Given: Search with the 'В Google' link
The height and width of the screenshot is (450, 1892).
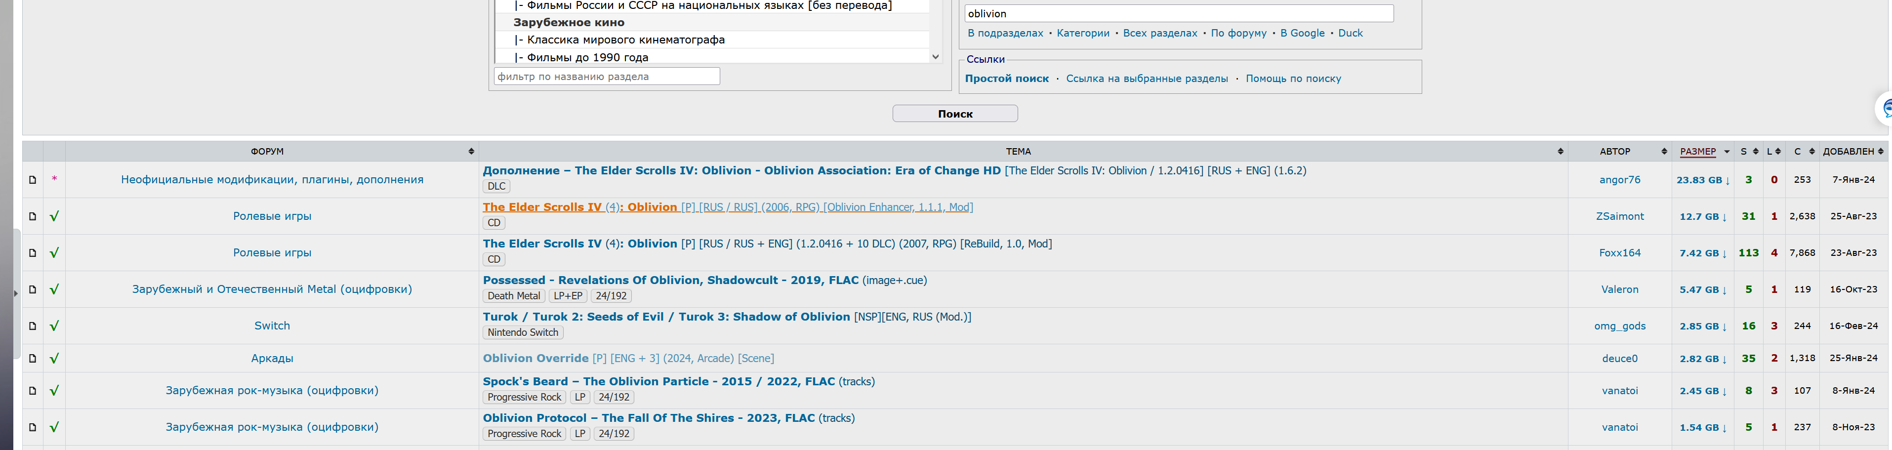Looking at the screenshot, I should (x=1302, y=33).
